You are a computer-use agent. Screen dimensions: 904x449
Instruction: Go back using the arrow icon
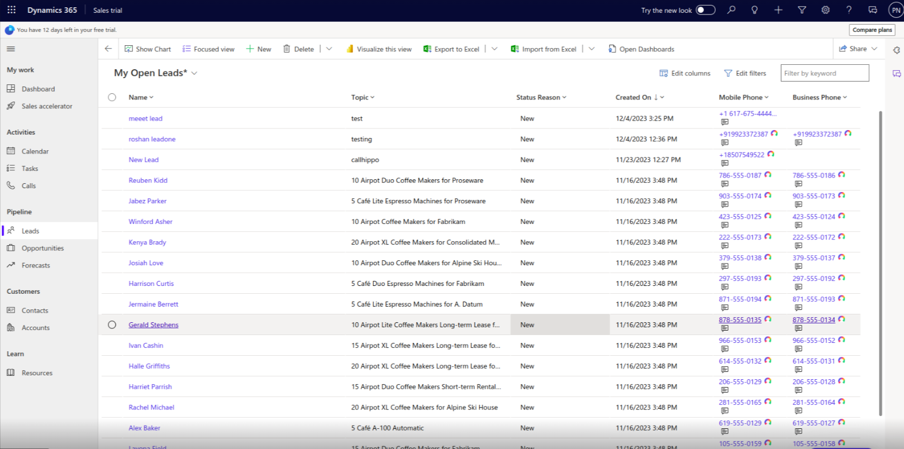(108, 49)
